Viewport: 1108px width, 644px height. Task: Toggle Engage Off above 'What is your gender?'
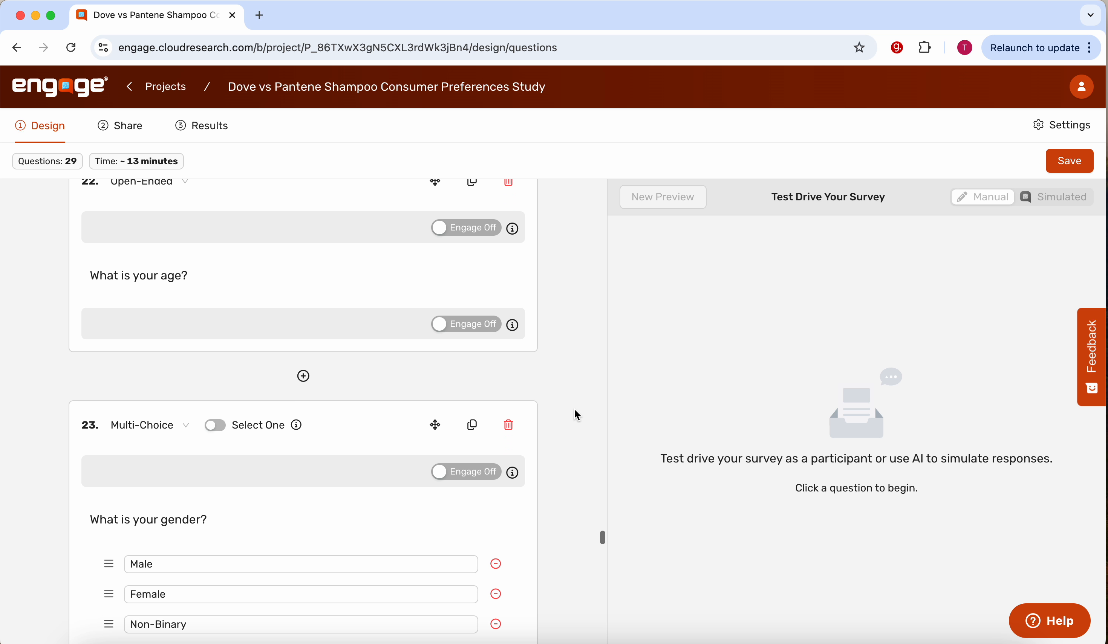click(466, 472)
